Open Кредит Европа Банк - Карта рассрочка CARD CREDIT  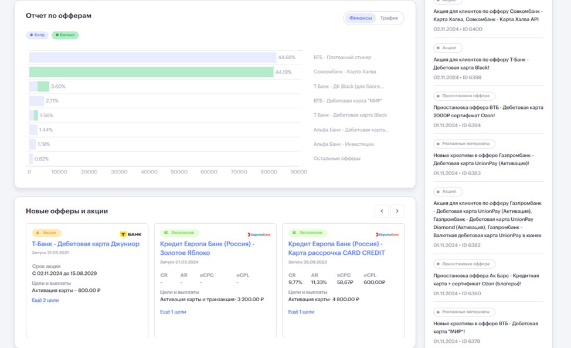(337, 248)
